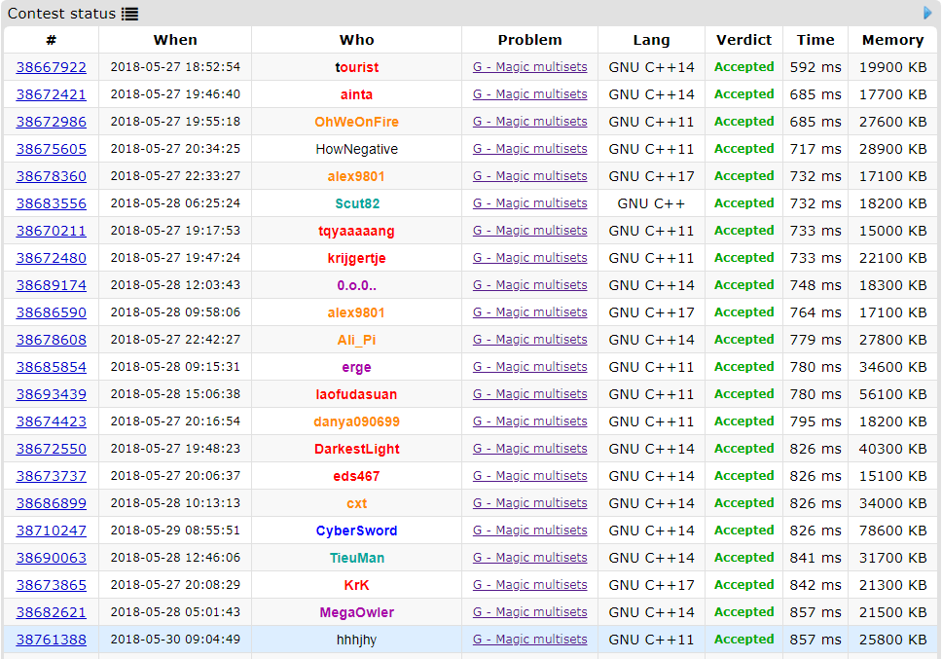Open submission 38678360
This screenshot has width=942, height=659.
pyautogui.click(x=51, y=176)
